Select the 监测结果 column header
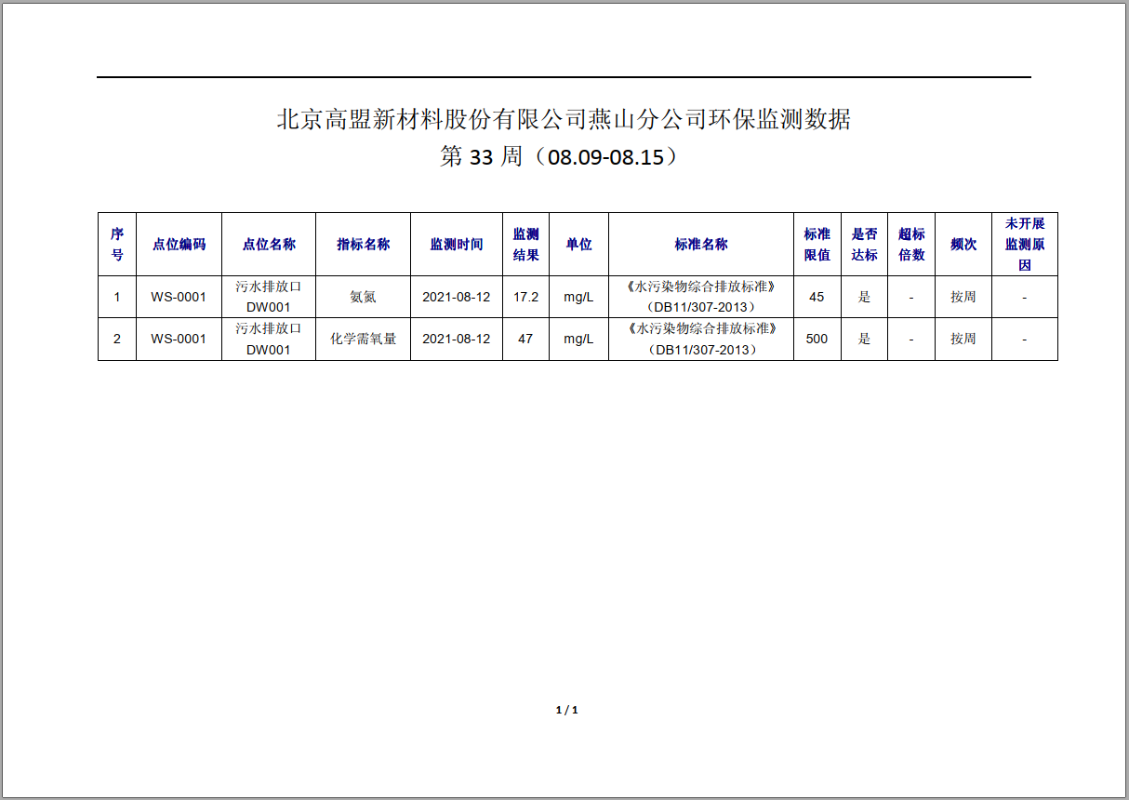 527,244
